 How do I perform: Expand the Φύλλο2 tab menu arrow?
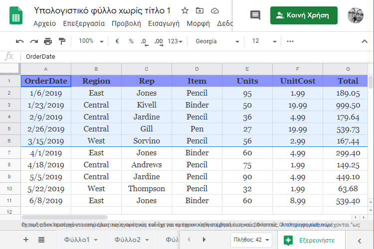point(147,240)
